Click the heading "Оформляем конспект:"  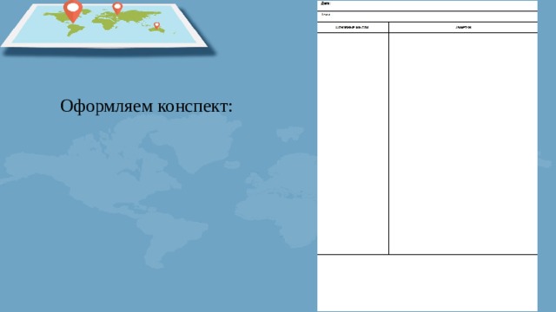pyautogui.click(x=146, y=106)
